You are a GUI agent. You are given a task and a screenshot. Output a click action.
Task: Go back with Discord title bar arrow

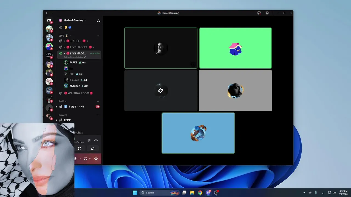[47, 13]
